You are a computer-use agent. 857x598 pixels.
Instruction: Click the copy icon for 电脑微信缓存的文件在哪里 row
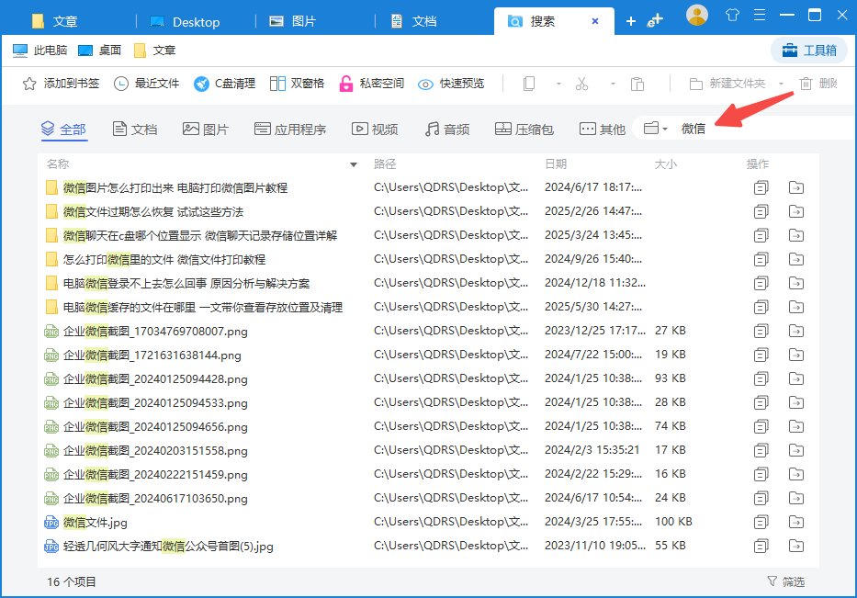[x=761, y=307]
